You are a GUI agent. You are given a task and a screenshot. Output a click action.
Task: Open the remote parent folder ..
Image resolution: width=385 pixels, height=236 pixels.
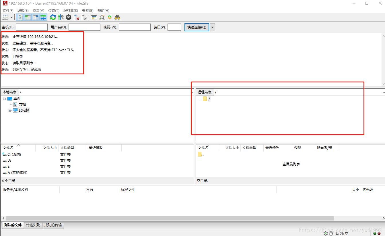pyautogui.click(x=201, y=154)
